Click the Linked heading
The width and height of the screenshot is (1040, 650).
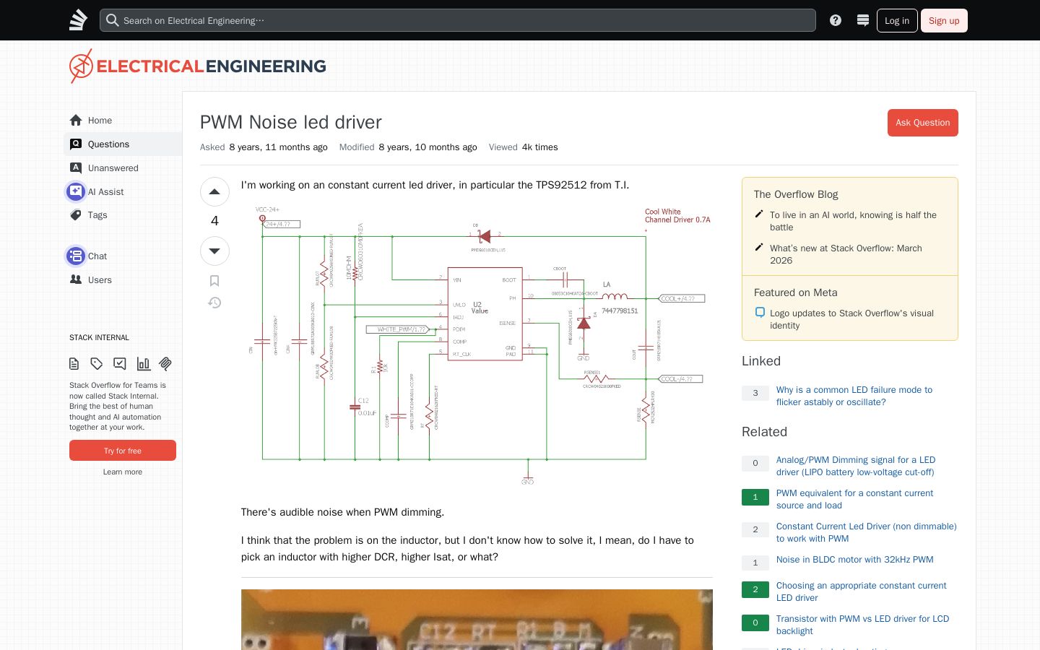(x=761, y=361)
